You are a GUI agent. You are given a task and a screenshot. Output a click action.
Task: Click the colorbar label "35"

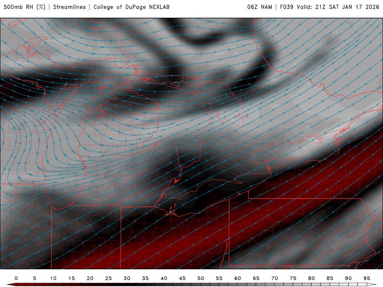pos(146,278)
